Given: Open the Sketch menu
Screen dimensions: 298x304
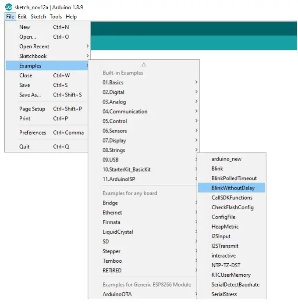Looking at the screenshot, I should 38,17.
